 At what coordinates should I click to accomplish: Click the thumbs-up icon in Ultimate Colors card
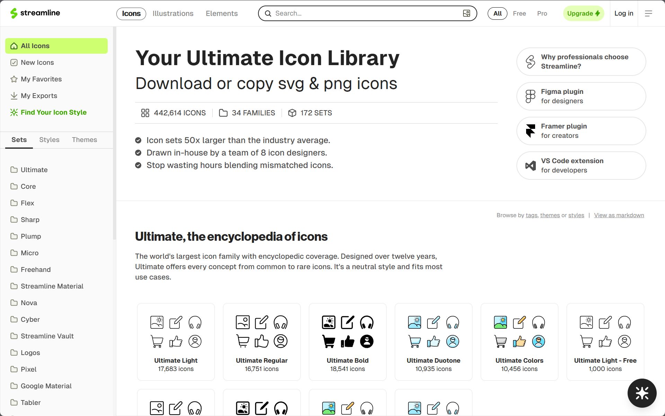[x=519, y=341]
